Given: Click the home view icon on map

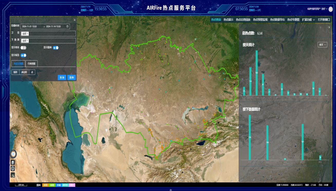Looking at the screenshot, I should point(13,162).
